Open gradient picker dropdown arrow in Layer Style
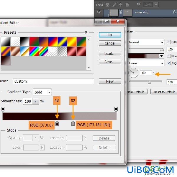177x177 pixels. point(162,56)
